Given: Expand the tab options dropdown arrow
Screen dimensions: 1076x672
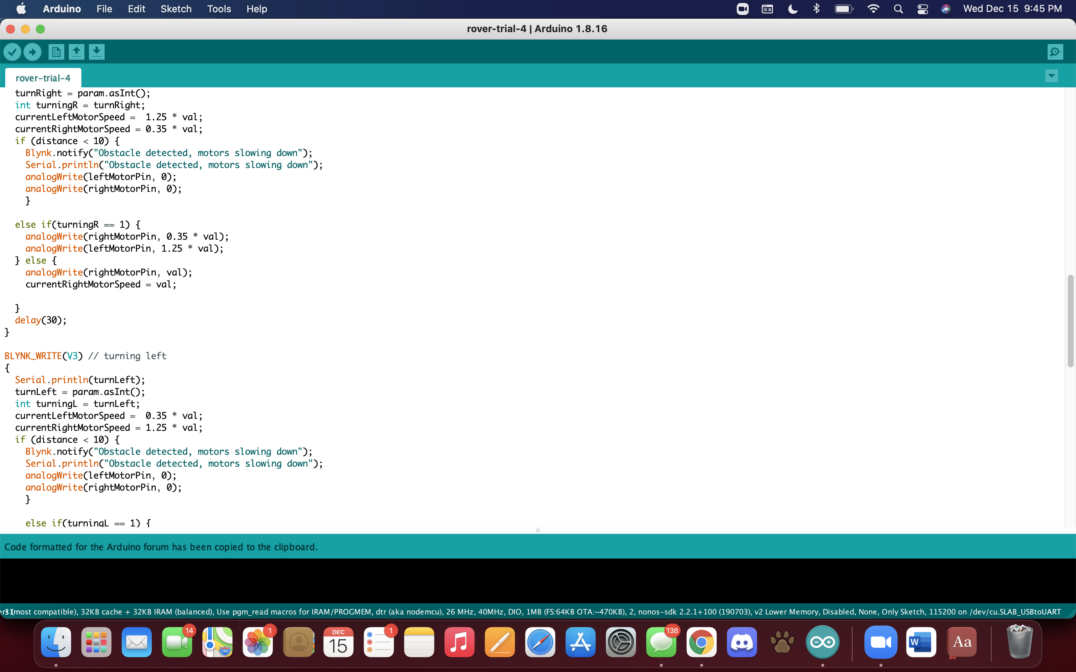Looking at the screenshot, I should point(1052,76).
